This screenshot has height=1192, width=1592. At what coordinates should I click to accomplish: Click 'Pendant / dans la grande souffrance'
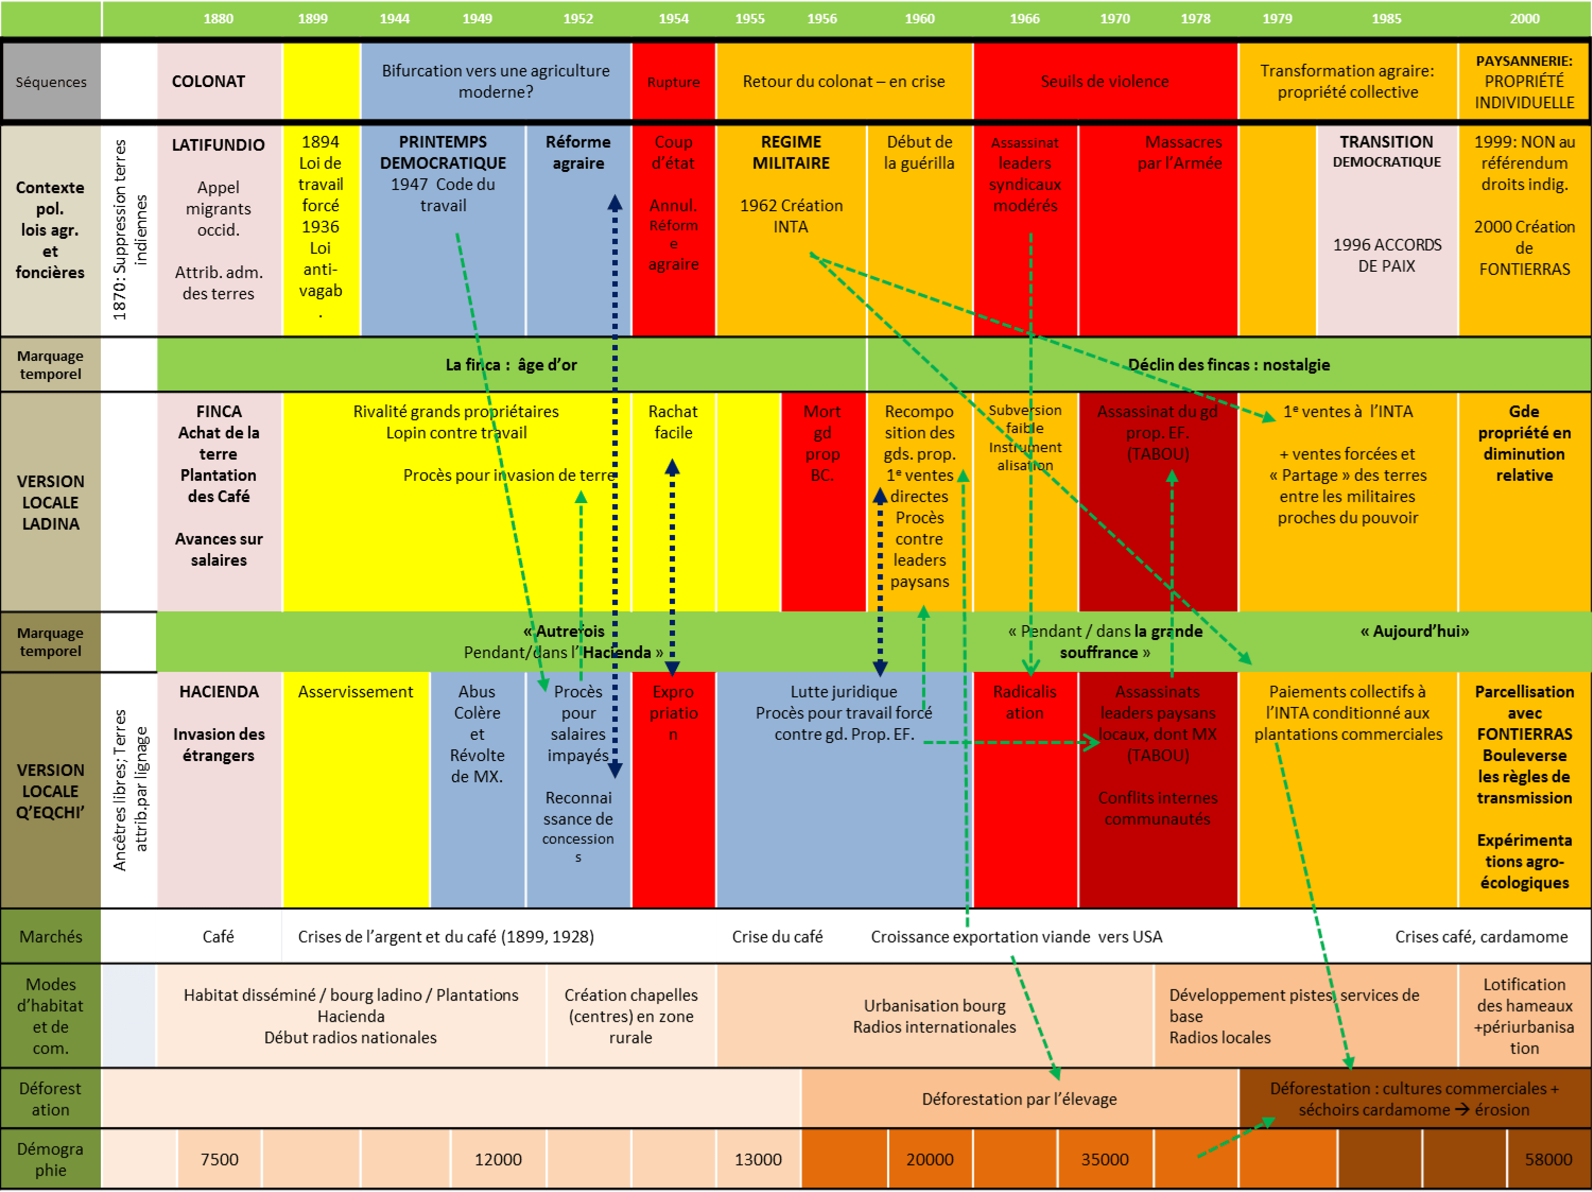pyautogui.click(x=1105, y=641)
